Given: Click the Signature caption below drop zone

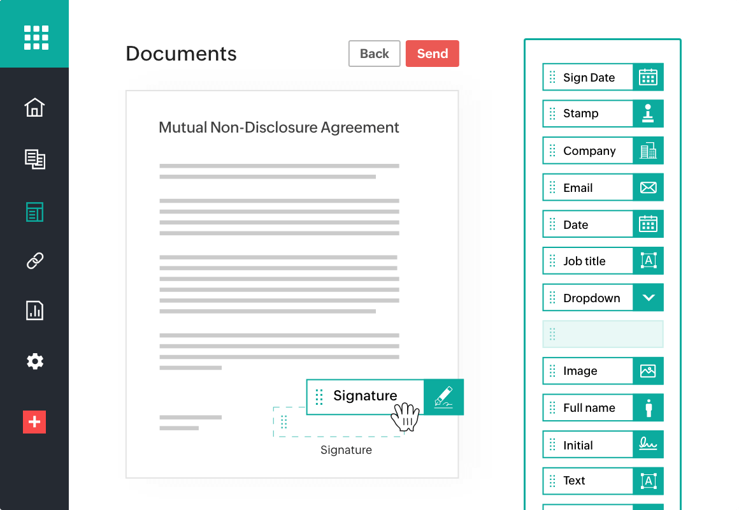Looking at the screenshot, I should pos(346,450).
